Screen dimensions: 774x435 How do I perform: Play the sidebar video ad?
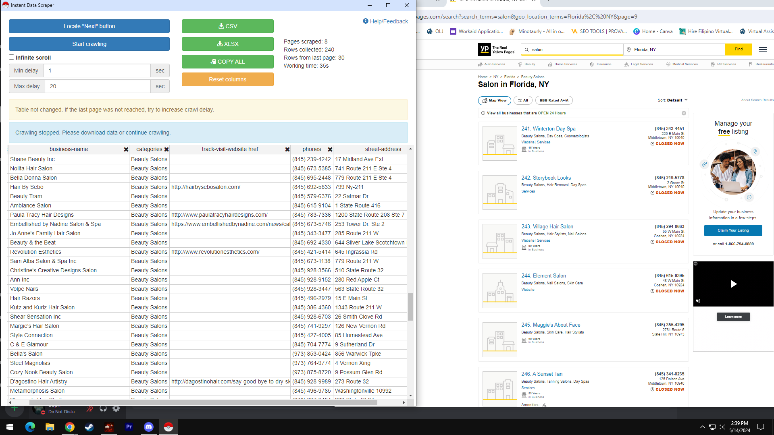(733, 284)
